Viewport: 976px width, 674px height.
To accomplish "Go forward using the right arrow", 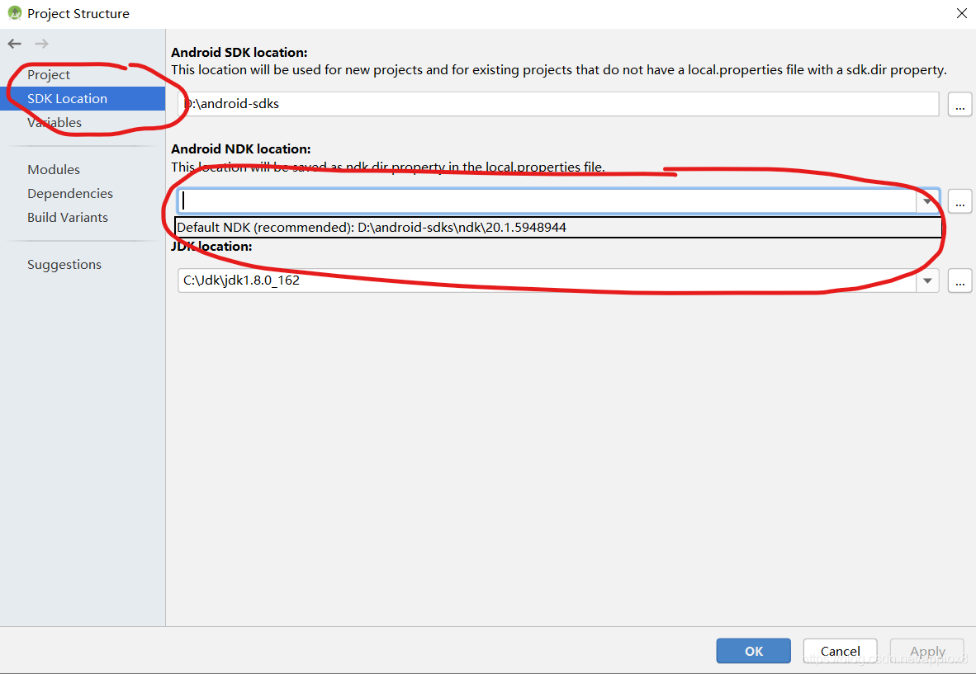I will tap(42, 44).
